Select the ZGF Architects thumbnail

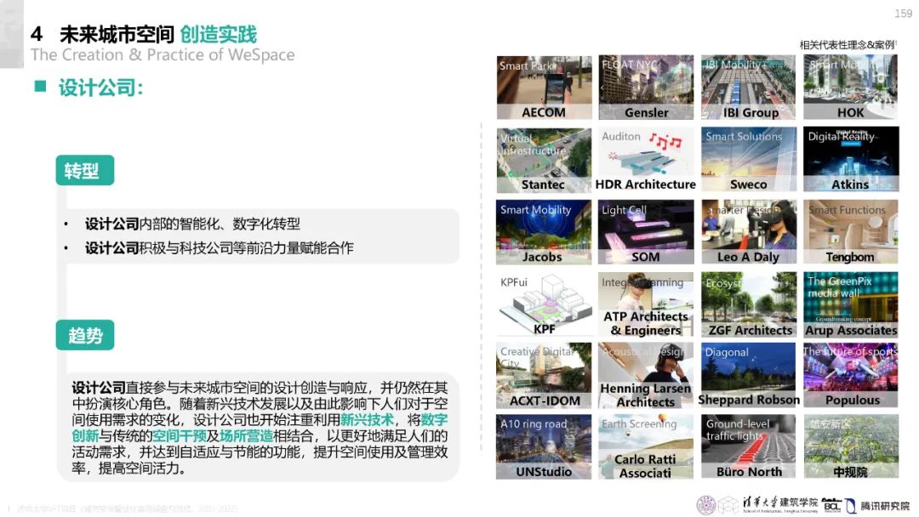[749, 304]
